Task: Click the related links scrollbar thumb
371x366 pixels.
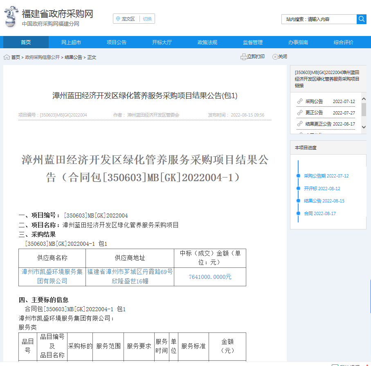Action: click(x=364, y=110)
